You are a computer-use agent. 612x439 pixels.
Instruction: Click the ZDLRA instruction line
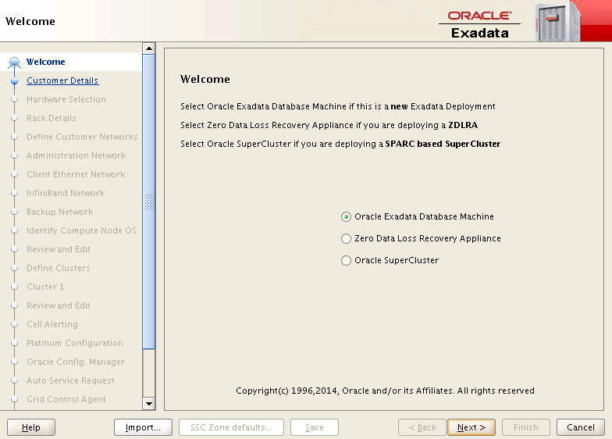coord(329,125)
